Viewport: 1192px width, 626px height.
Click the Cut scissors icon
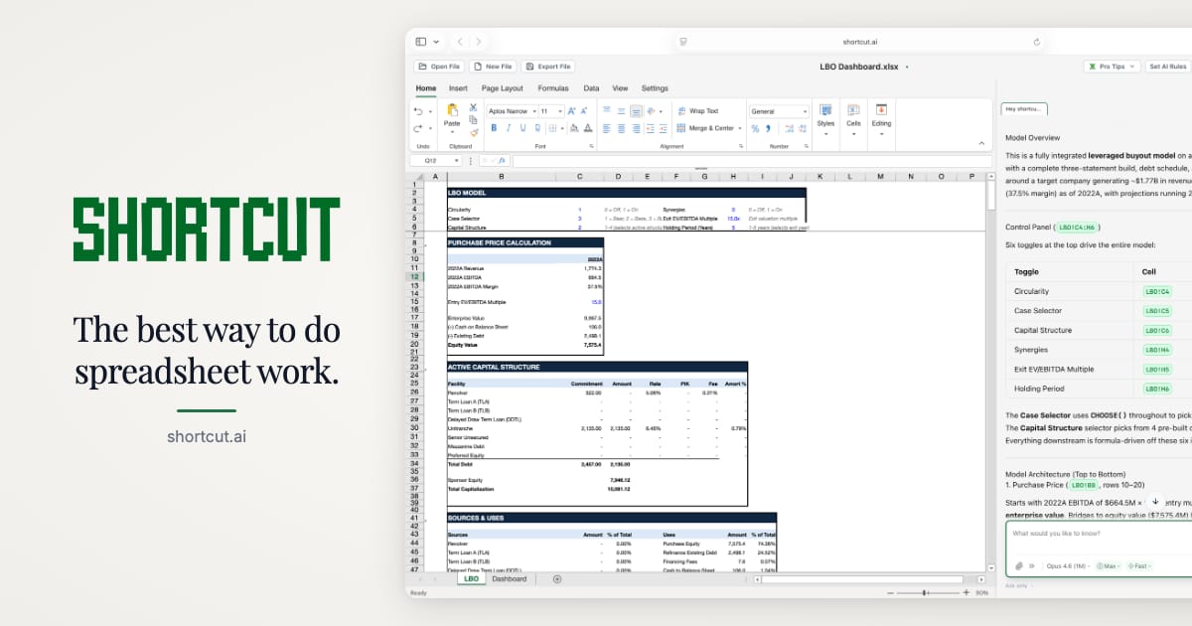(473, 107)
